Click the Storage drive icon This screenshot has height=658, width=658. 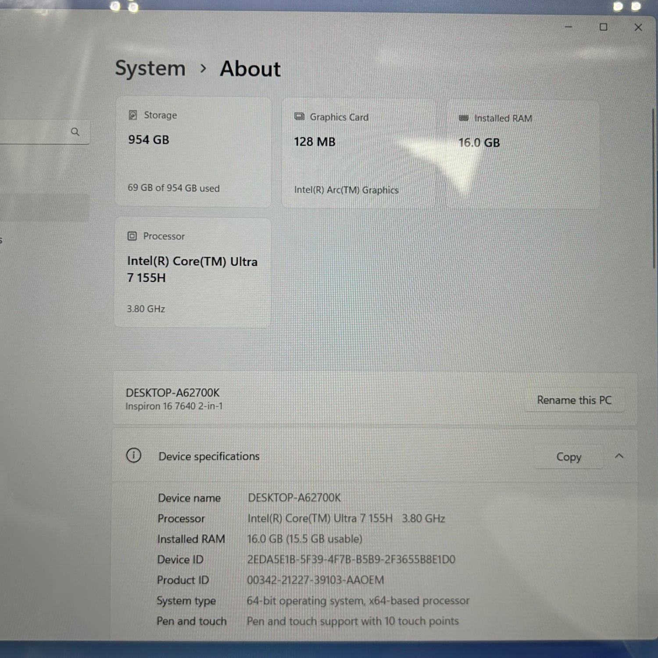133,115
